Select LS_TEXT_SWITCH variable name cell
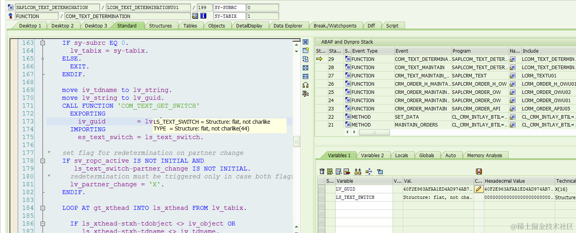The height and width of the screenshot is (233, 576). click(364, 197)
